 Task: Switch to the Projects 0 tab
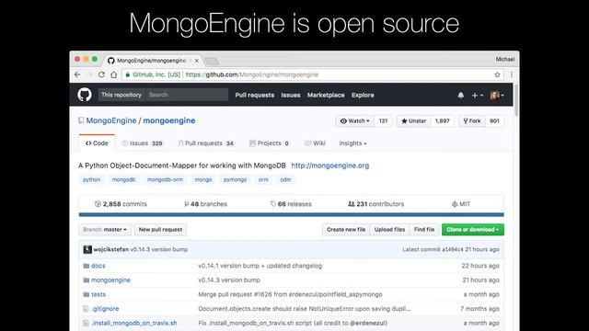pyautogui.click(x=270, y=143)
